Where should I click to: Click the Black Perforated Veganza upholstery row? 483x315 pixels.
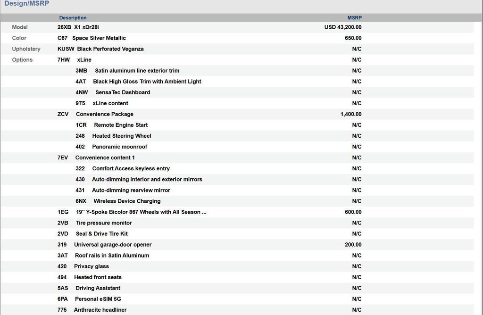click(x=110, y=49)
